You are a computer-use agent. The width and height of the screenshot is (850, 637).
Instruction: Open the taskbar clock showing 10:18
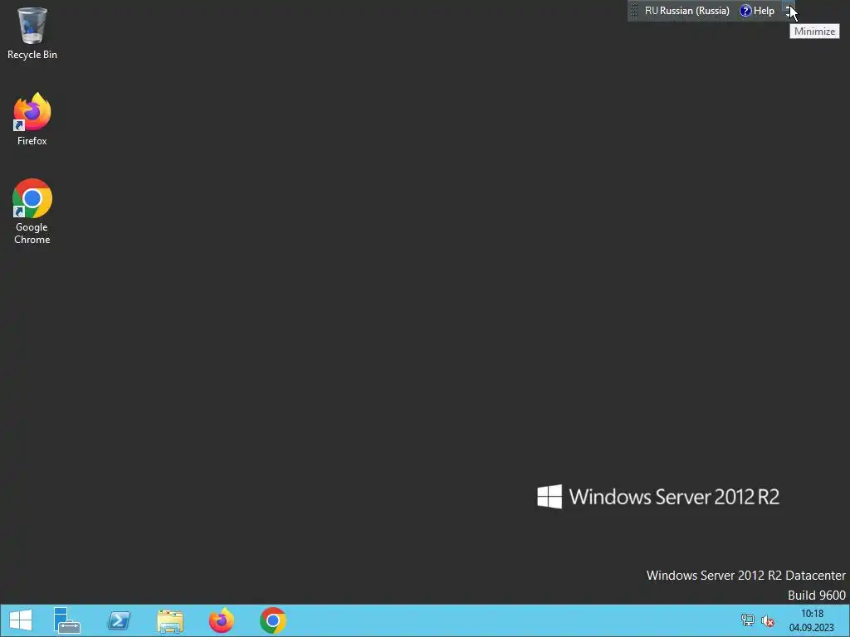(812, 620)
